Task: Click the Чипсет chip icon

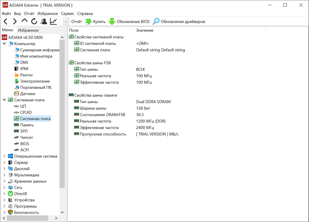Action: pos(17,137)
